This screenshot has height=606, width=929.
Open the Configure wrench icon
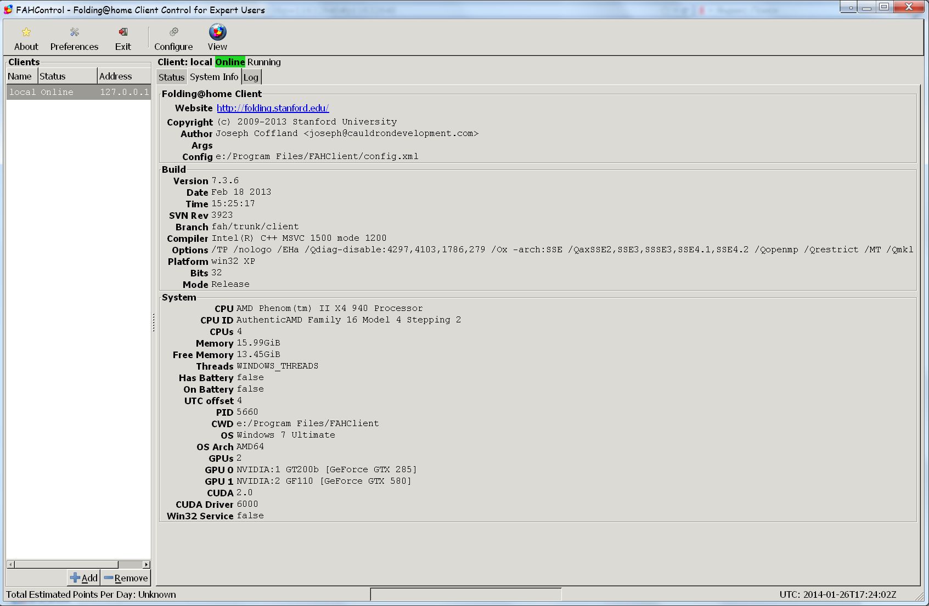[x=173, y=32]
